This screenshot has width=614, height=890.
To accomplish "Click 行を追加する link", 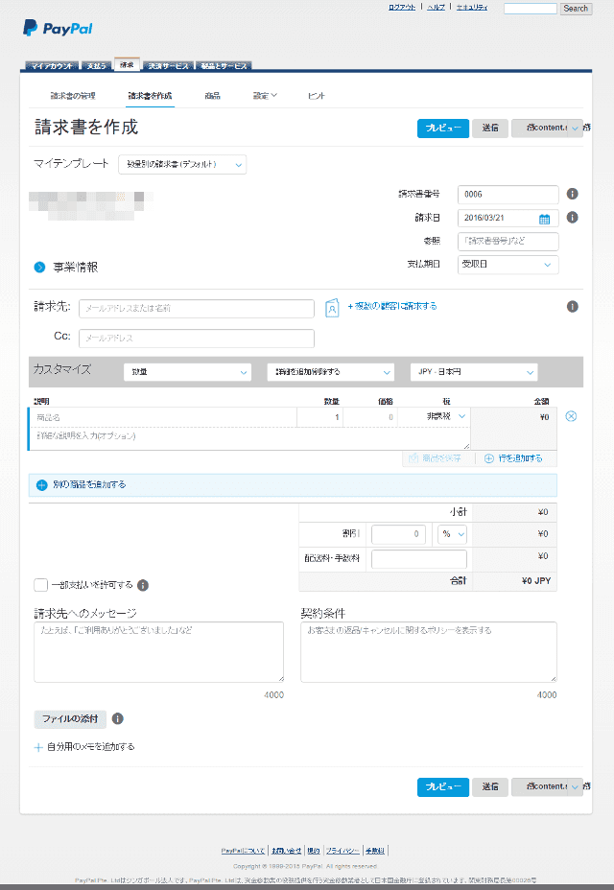I will tap(513, 458).
